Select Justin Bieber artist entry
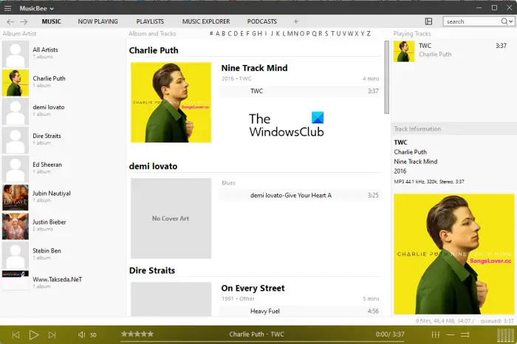517x344 pixels. click(x=63, y=226)
